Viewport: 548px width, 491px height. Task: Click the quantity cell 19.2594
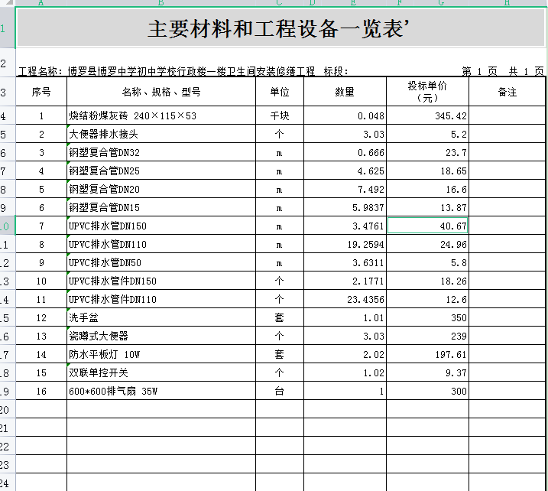click(x=345, y=245)
